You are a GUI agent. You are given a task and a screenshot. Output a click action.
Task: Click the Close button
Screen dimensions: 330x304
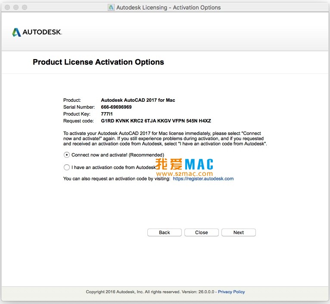point(202,232)
